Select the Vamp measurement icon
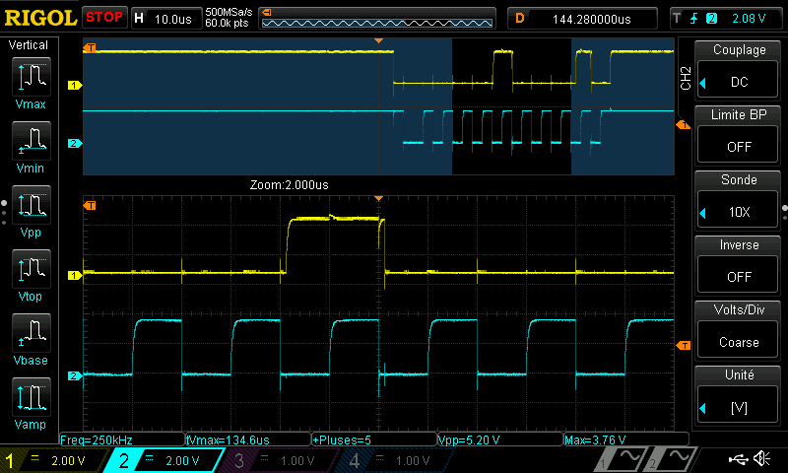788x473 pixels. pos(32,396)
